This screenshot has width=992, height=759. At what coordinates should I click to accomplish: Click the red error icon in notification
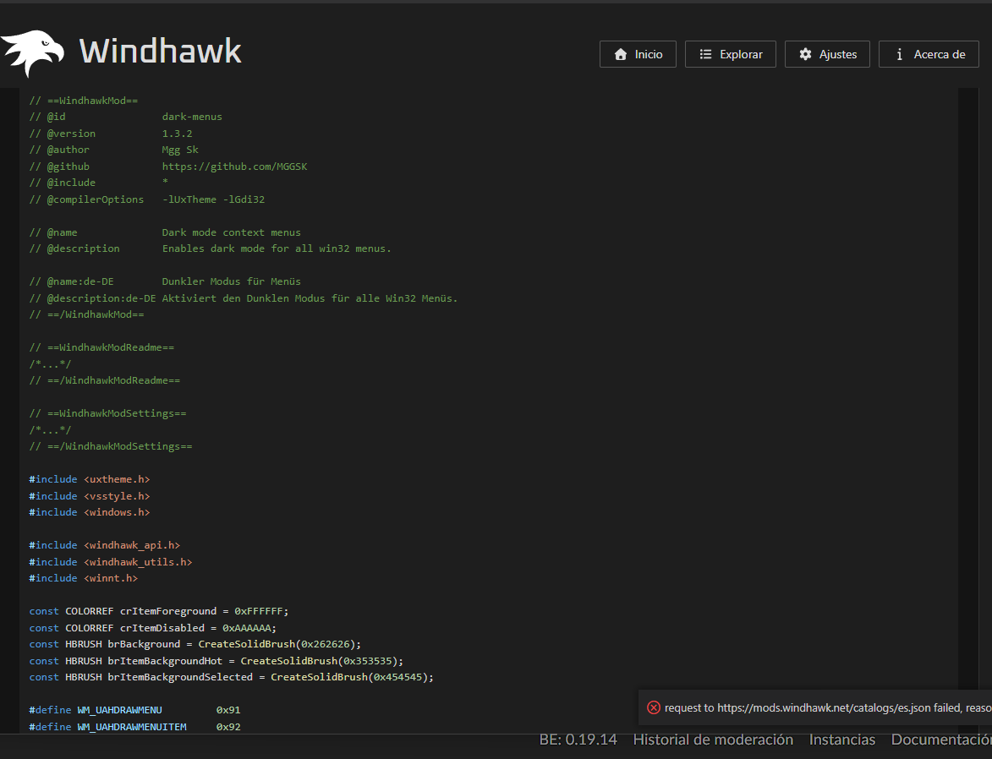(x=653, y=707)
